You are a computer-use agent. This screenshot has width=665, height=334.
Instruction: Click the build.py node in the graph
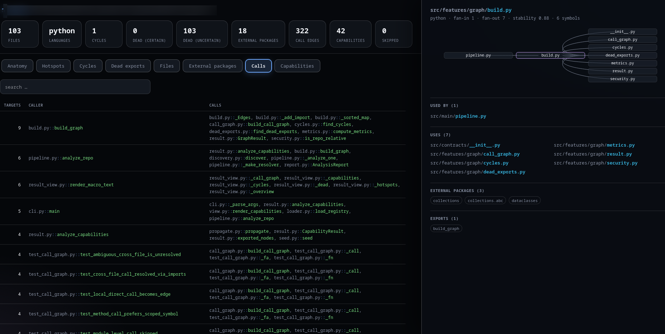click(550, 55)
